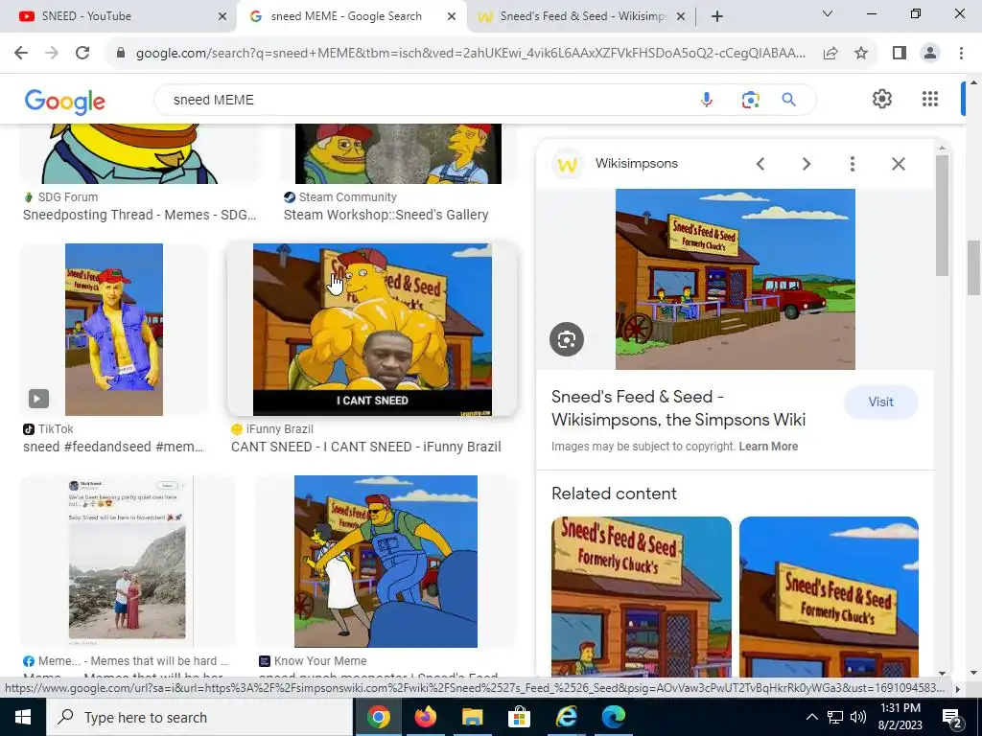Open more options in the preview panel
This screenshot has width=982, height=736.
(853, 164)
